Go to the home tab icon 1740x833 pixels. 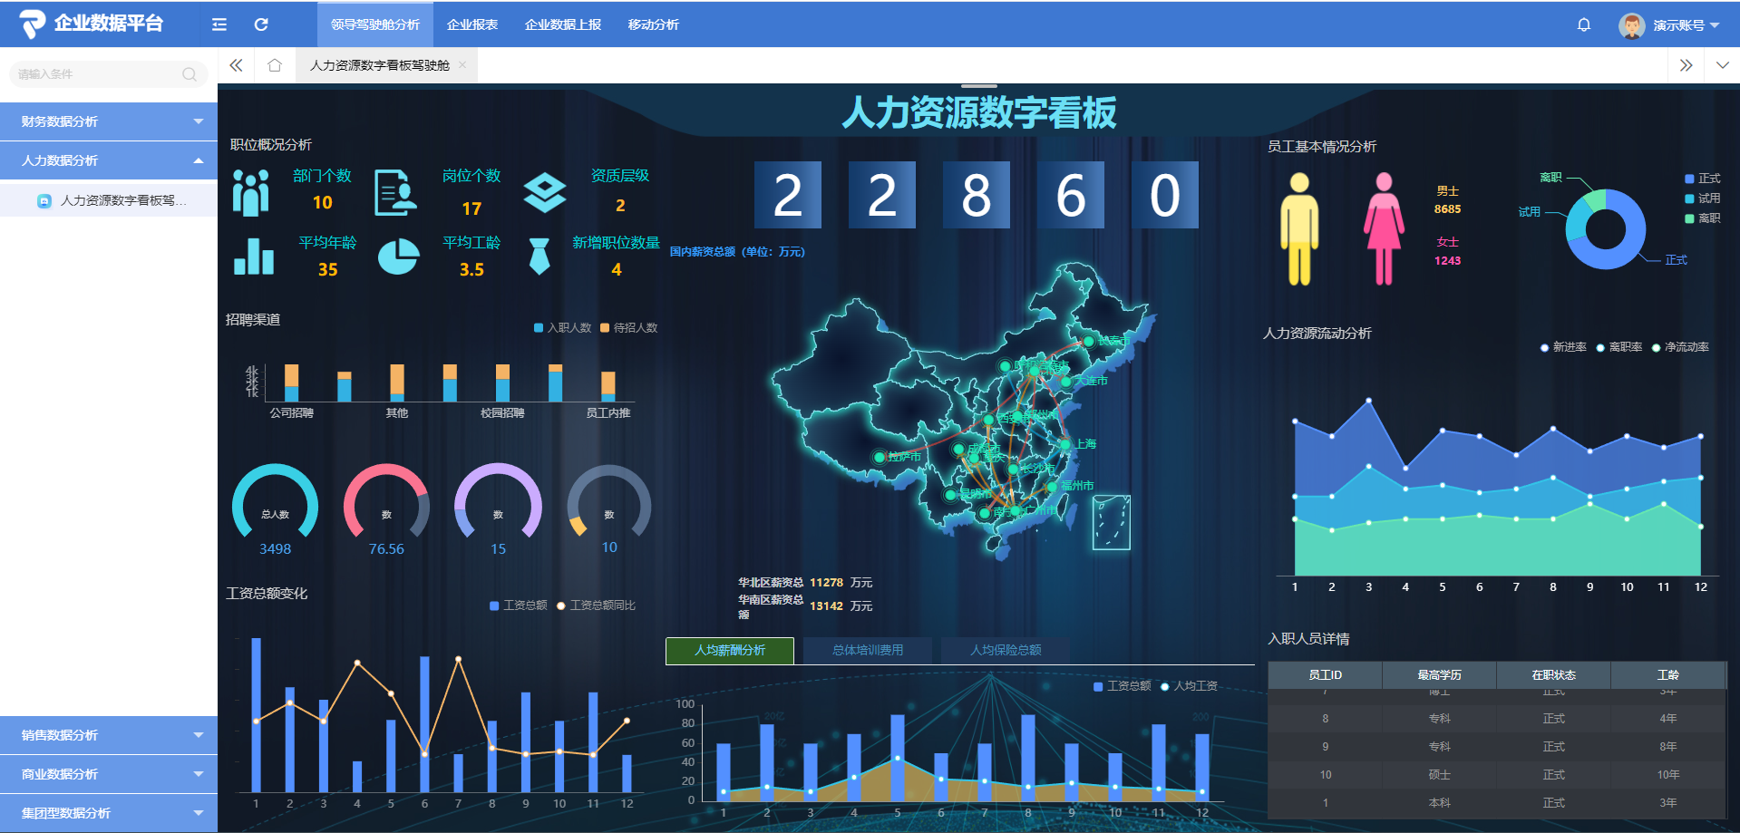coord(275,65)
